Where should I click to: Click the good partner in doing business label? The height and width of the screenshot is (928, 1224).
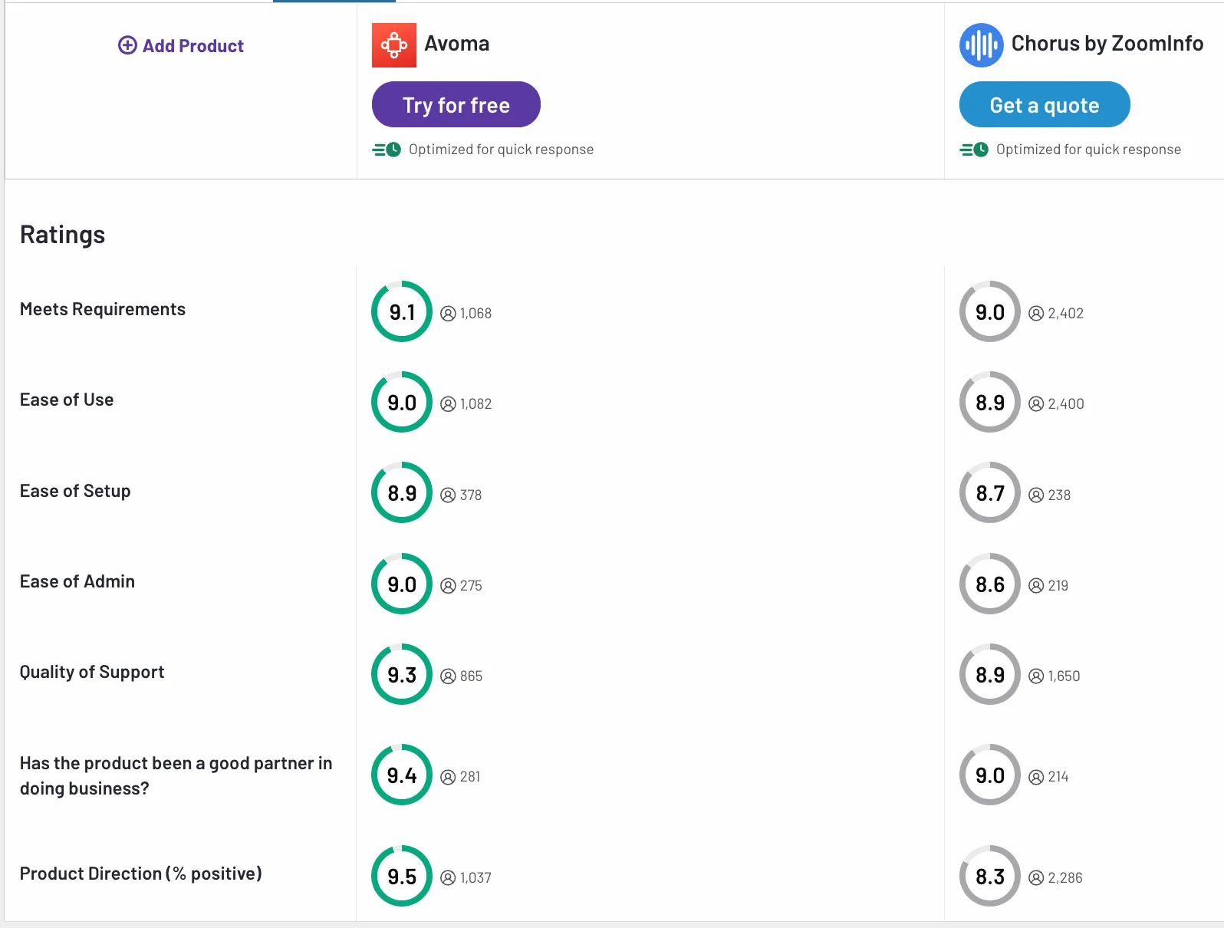[x=176, y=775]
